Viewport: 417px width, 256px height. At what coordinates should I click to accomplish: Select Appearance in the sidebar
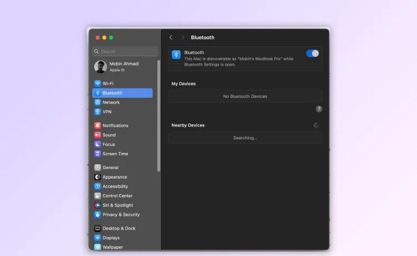tap(123, 177)
